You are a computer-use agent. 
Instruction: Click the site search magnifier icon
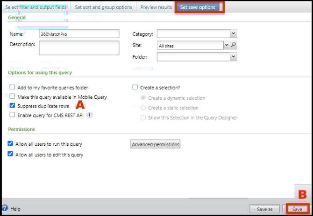(234, 45)
